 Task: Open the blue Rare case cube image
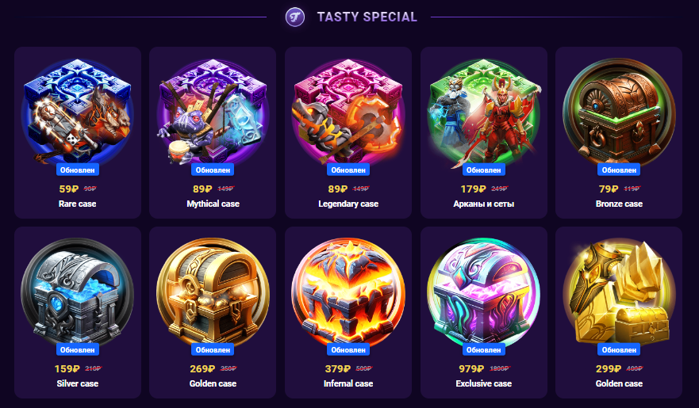point(77,111)
